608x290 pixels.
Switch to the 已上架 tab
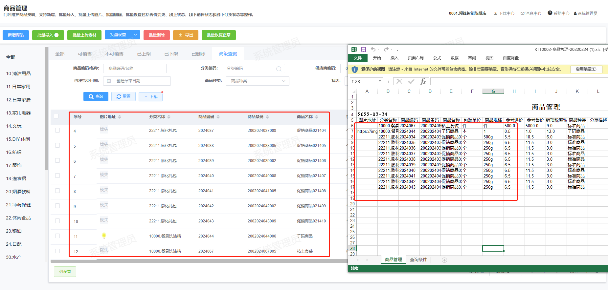point(144,54)
